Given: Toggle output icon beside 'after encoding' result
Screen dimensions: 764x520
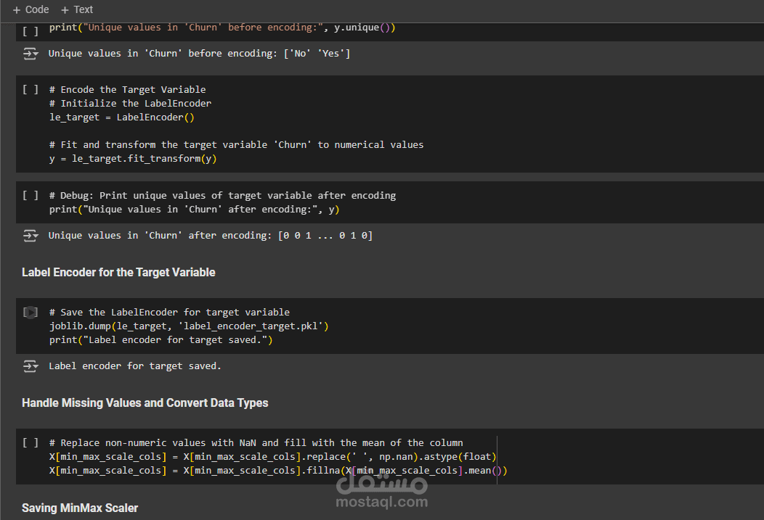Looking at the screenshot, I should tap(31, 236).
